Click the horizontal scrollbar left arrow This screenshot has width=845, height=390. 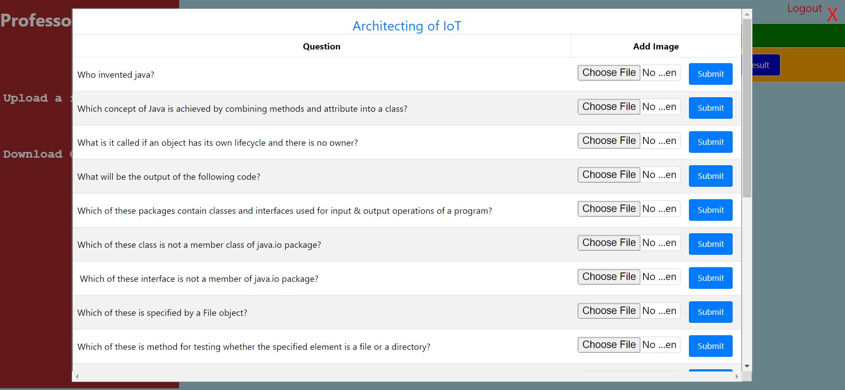pyautogui.click(x=77, y=377)
